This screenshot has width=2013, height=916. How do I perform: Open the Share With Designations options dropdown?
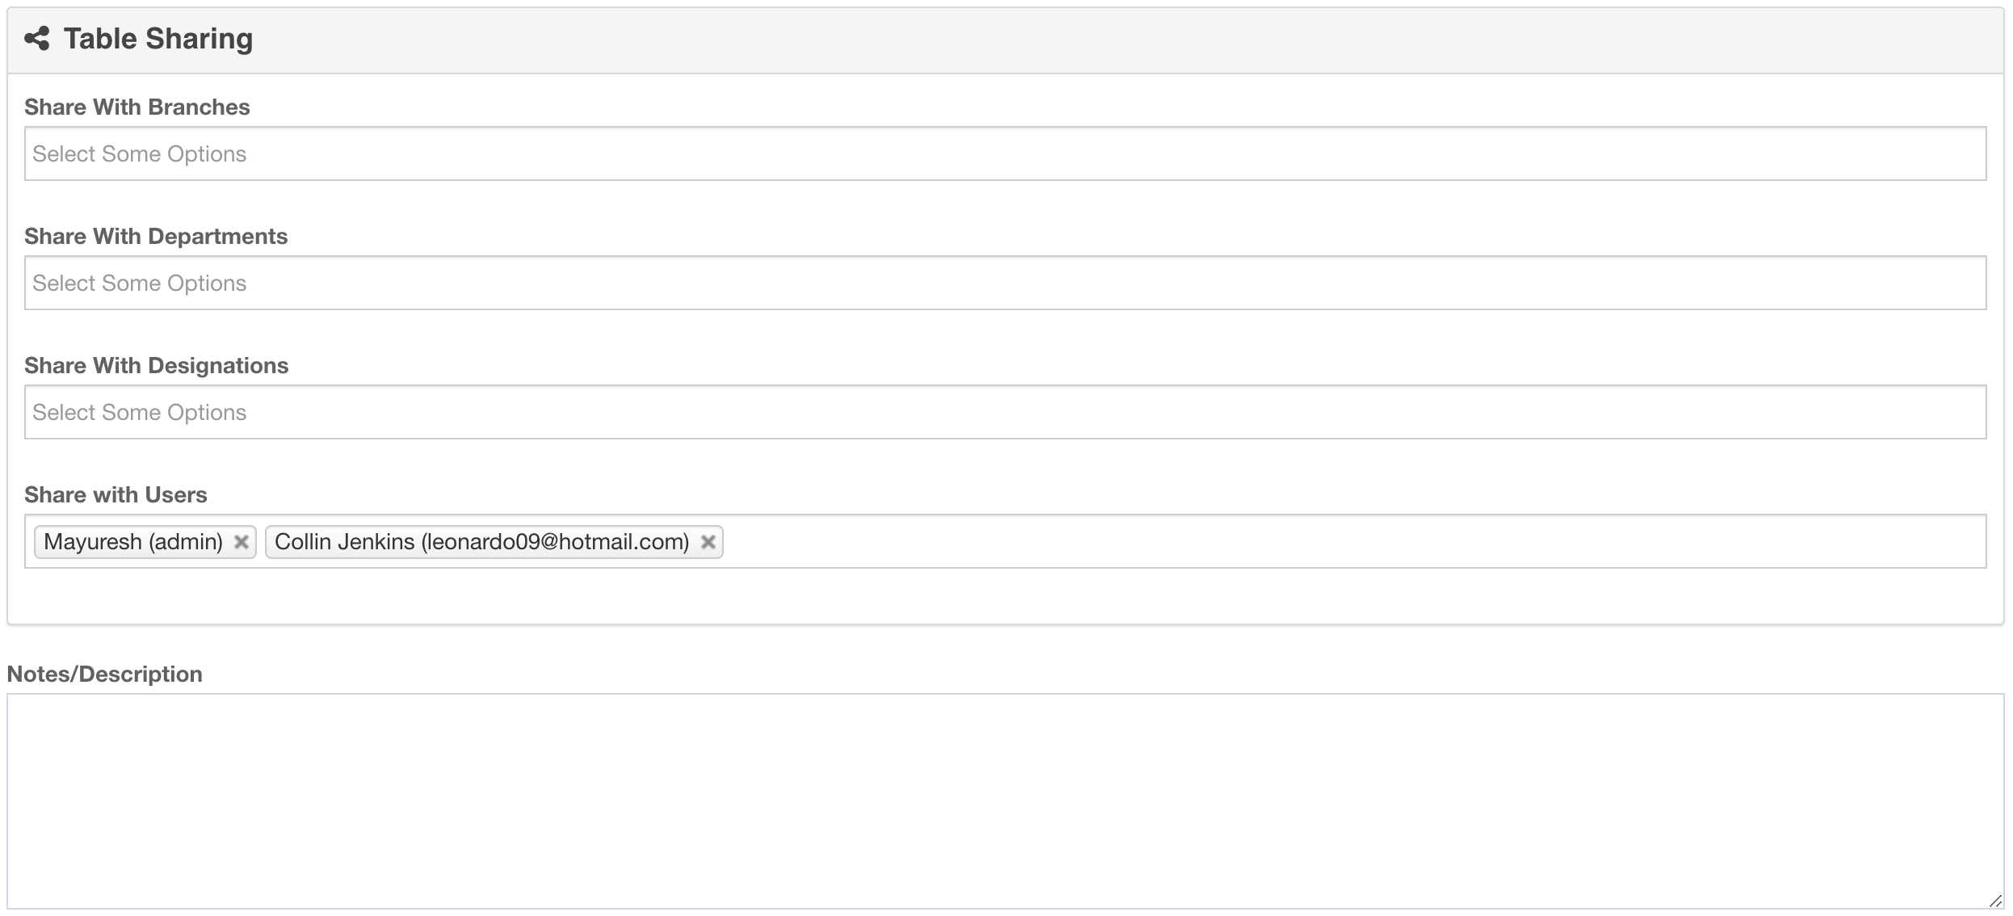1005,412
